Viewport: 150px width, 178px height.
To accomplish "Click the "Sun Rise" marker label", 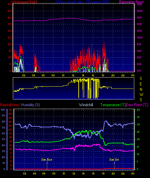I will [x=47, y=160].
